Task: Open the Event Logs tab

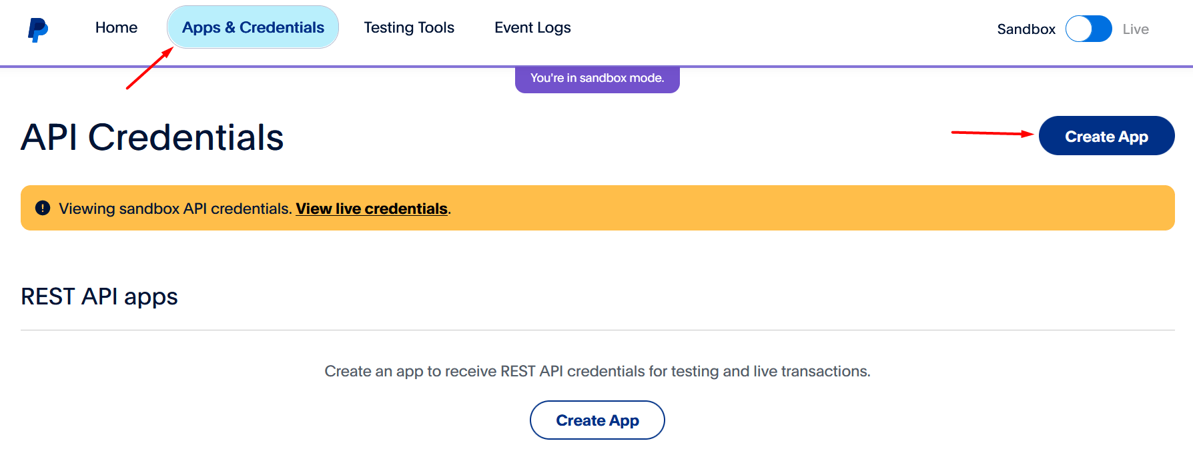Action: tap(532, 27)
